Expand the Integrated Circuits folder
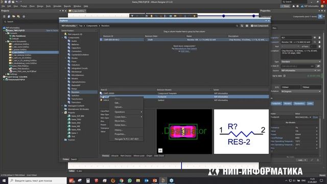 (65, 68)
